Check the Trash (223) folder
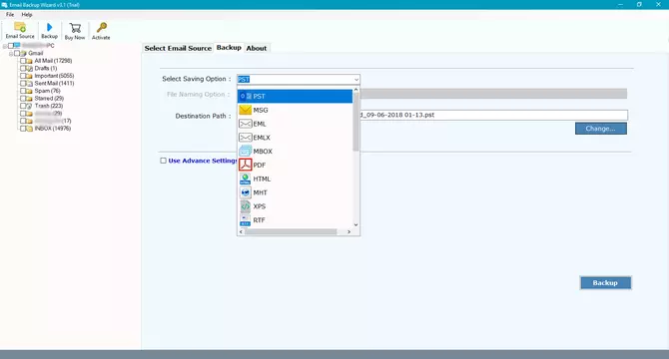669x359 pixels. click(x=23, y=106)
